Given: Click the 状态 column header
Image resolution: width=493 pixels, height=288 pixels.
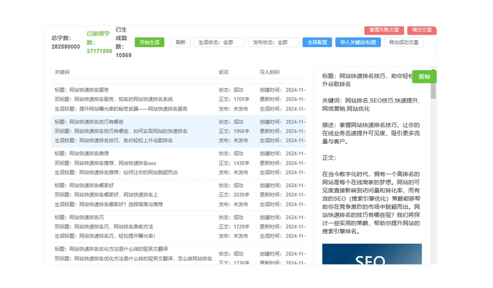Looking at the screenshot, I should click(x=224, y=72).
